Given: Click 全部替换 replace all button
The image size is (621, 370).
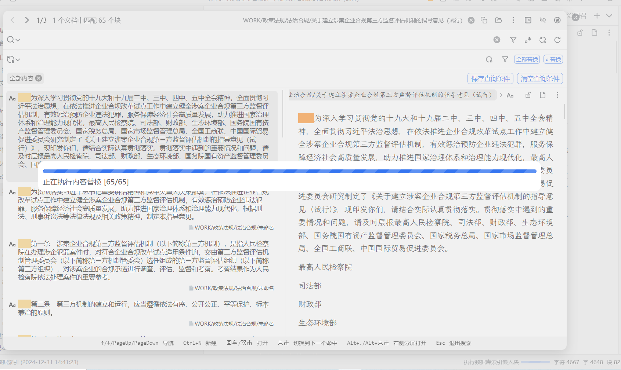Looking at the screenshot, I should pyautogui.click(x=527, y=59).
